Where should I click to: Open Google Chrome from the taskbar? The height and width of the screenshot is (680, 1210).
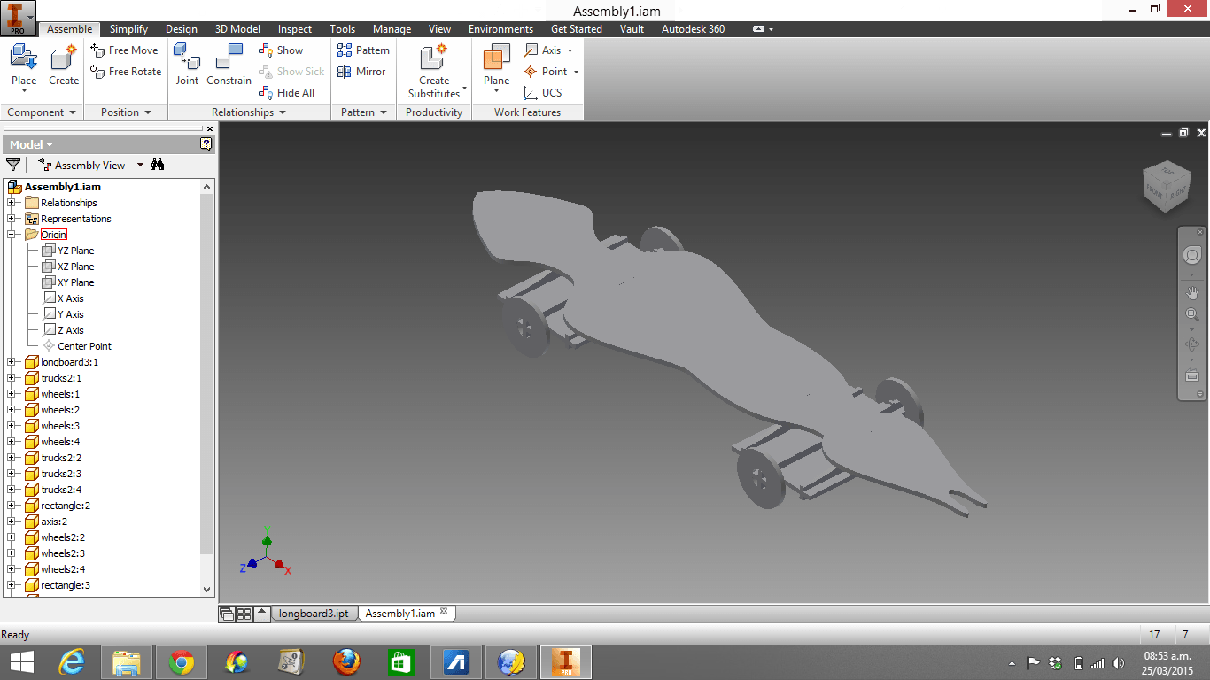[x=182, y=662]
